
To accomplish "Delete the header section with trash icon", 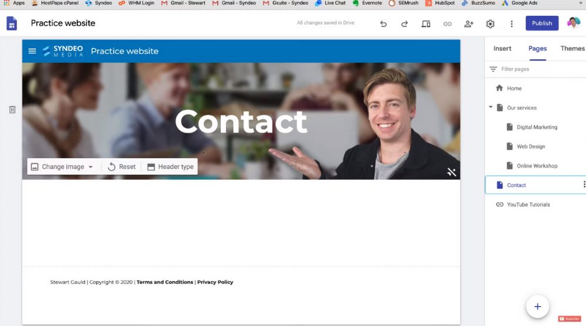I will [x=12, y=110].
